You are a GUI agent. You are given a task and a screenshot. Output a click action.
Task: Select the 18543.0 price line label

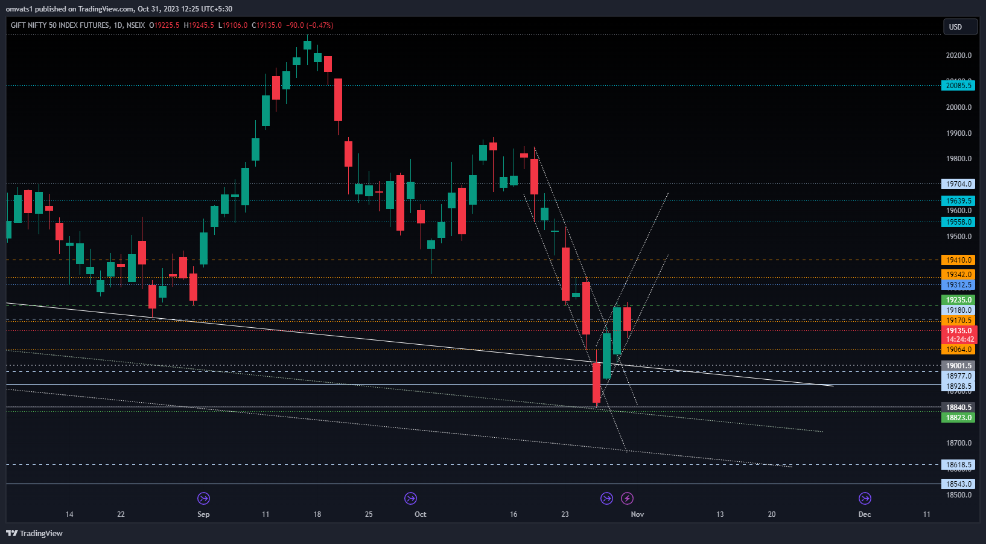(958, 484)
